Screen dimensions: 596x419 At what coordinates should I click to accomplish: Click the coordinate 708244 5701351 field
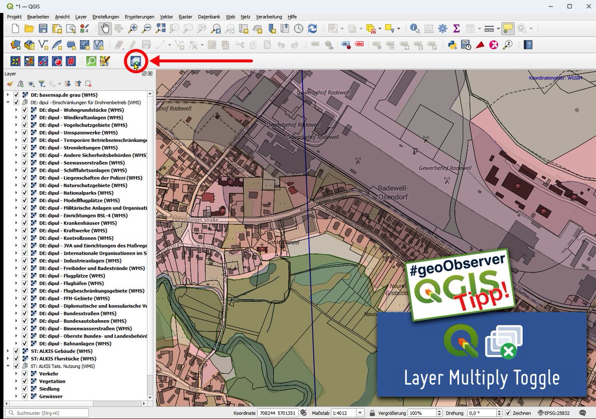click(x=277, y=413)
